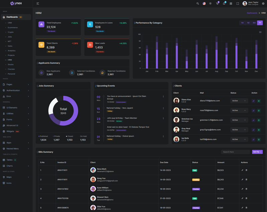The width and height of the screenshot is (267, 212).
Task: Click the settings gear in the header
Action: 263,4
